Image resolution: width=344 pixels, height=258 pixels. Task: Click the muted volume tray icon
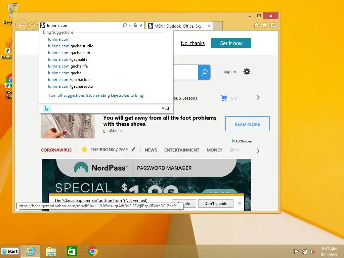tap(312, 252)
